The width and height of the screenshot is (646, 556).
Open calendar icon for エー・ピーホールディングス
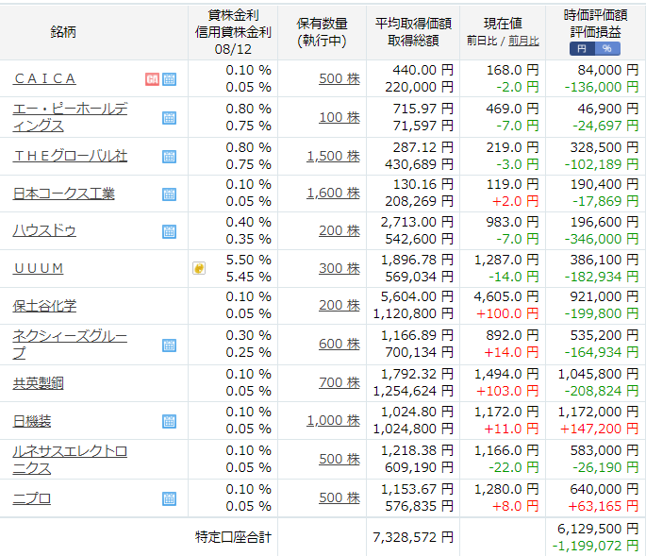click(x=169, y=118)
